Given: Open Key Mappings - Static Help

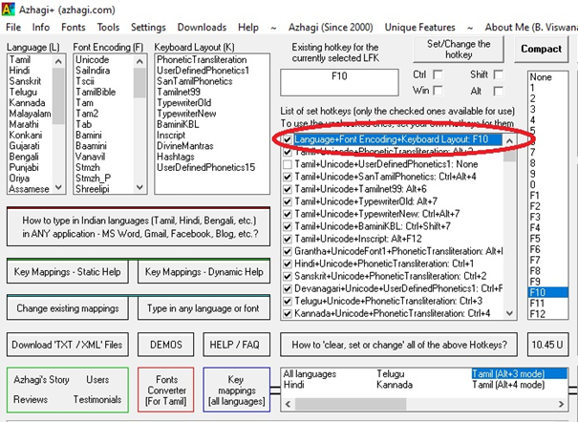Looking at the screenshot, I should coord(68,272).
